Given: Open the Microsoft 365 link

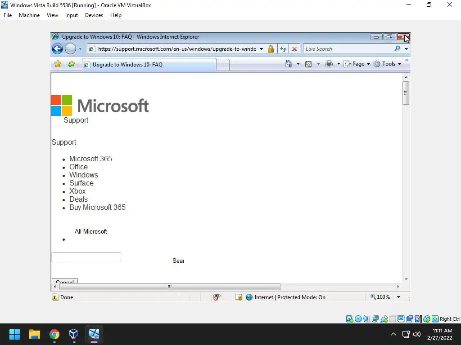Looking at the screenshot, I should [90, 159].
